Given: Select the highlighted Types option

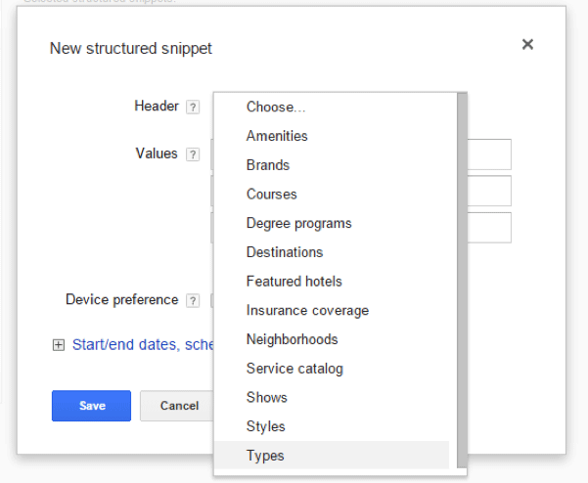Looking at the screenshot, I should pyautogui.click(x=265, y=456).
